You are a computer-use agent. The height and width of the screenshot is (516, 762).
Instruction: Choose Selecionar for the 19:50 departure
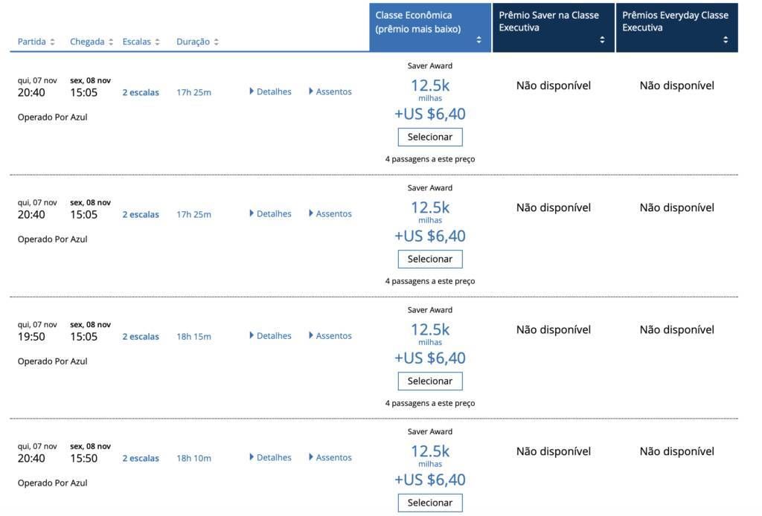pos(430,381)
